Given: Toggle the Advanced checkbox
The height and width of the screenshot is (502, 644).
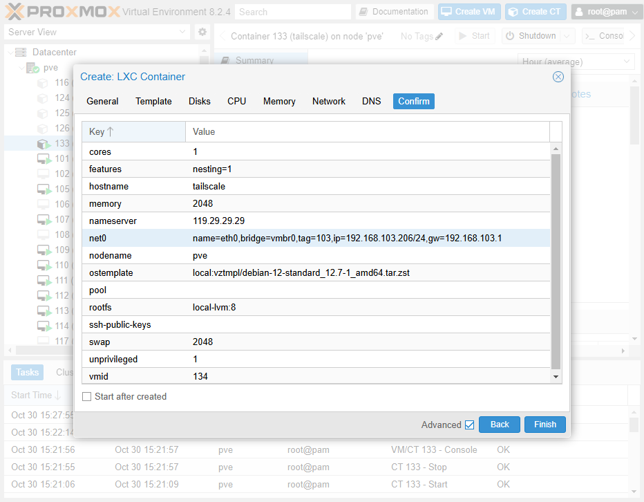Looking at the screenshot, I should pos(469,425).
